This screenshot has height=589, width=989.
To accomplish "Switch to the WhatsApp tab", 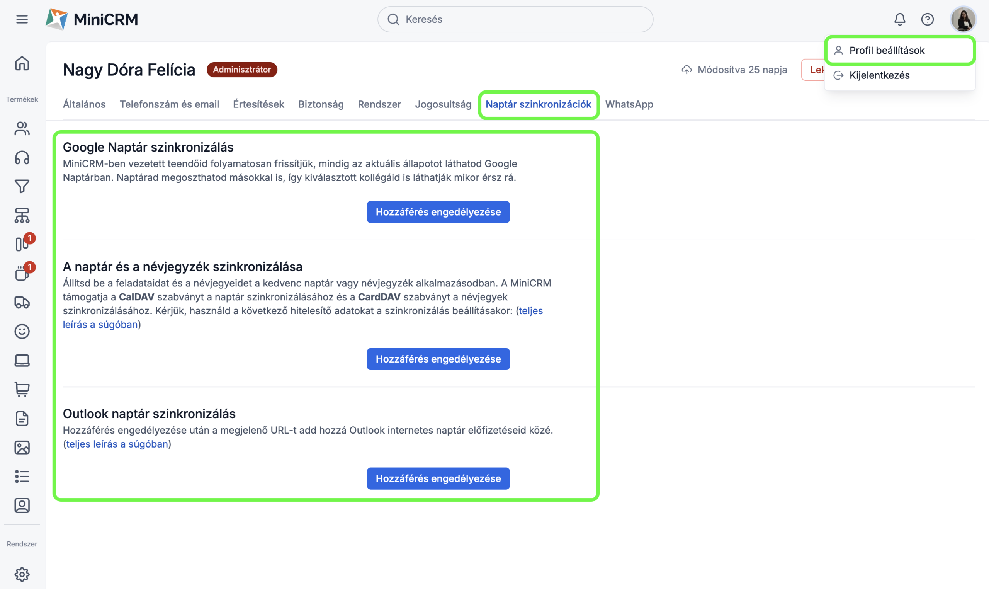I will [629, 104].
